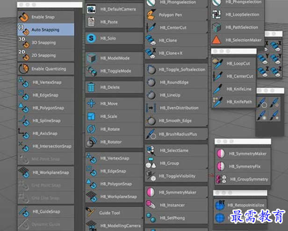Screen dimensions: 288x231
Task: Click the HB_SelectionMaker triangle icon
Action: [216, 40]
